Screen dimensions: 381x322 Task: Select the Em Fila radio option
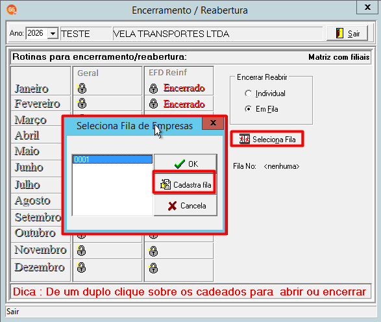pos(248,109)
